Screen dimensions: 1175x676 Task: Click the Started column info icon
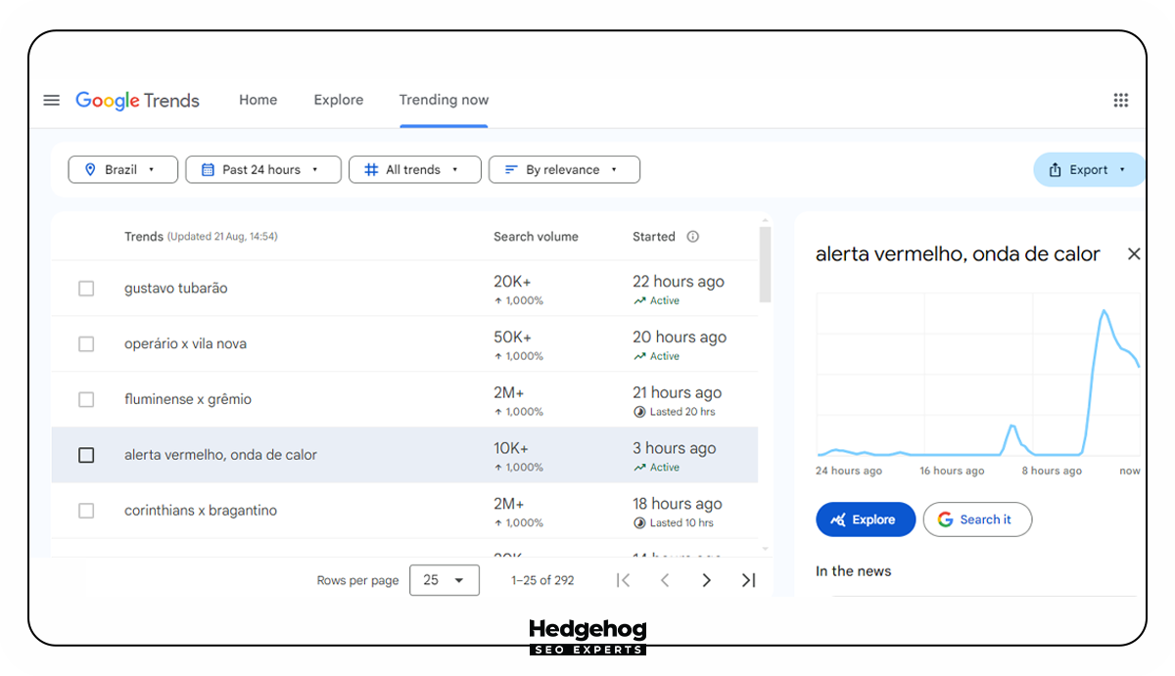(693, 237)
